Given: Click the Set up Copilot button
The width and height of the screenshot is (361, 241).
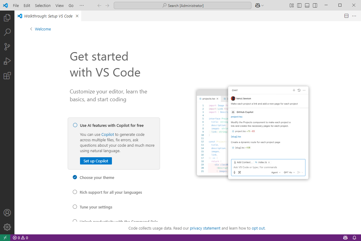Looking at the screenshot, I should tap(96, 161).
